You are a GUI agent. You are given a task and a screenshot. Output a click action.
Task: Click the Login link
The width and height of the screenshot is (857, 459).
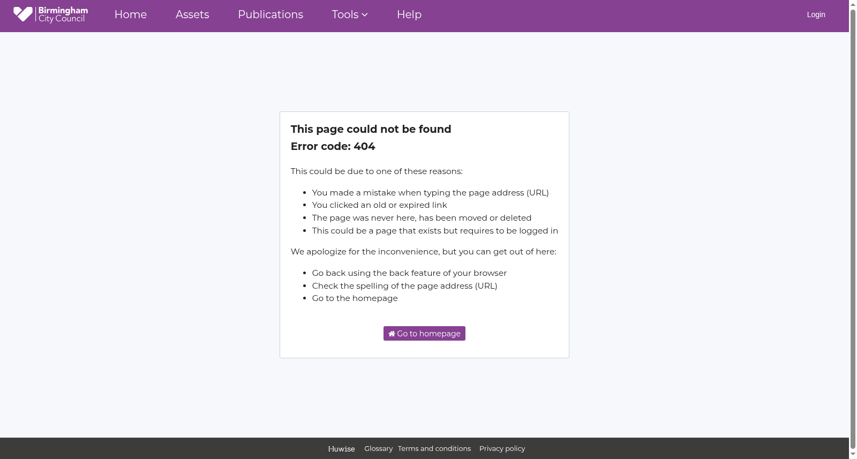click(816, 14)
